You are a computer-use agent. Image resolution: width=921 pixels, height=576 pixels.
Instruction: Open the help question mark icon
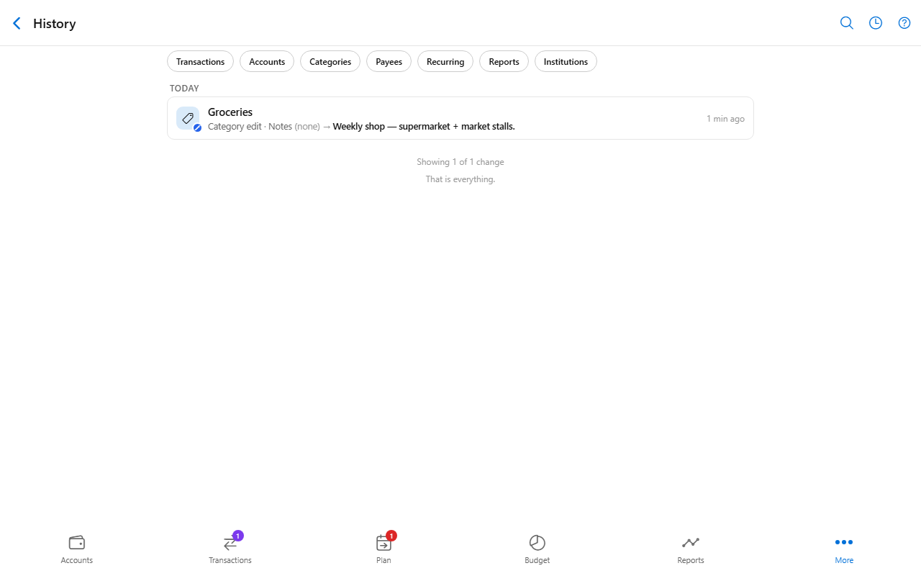tap(904, 23)
